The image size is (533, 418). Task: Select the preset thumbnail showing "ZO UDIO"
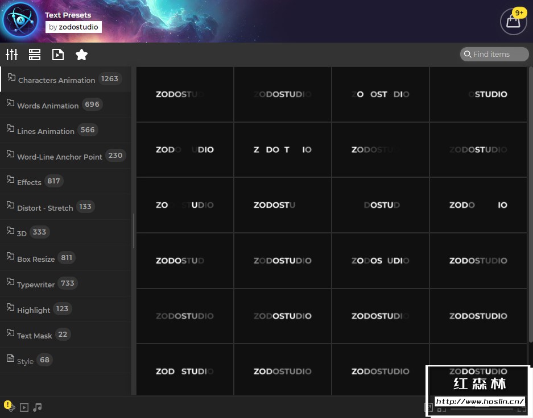pos(185,205)
